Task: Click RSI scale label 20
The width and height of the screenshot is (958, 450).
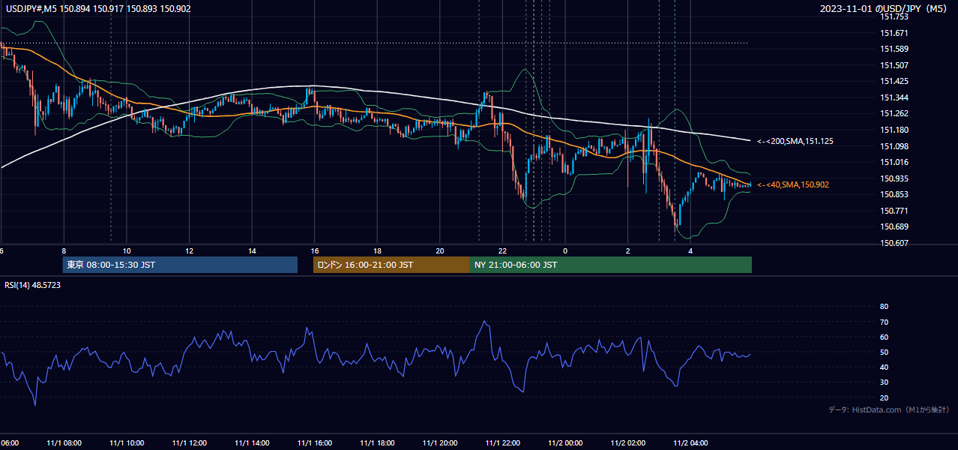Action: point(884,397)
